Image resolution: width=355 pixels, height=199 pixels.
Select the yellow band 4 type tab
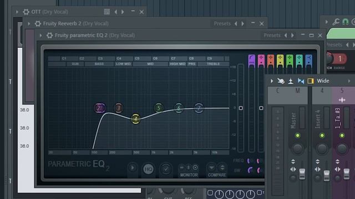[x=280, y=60]
